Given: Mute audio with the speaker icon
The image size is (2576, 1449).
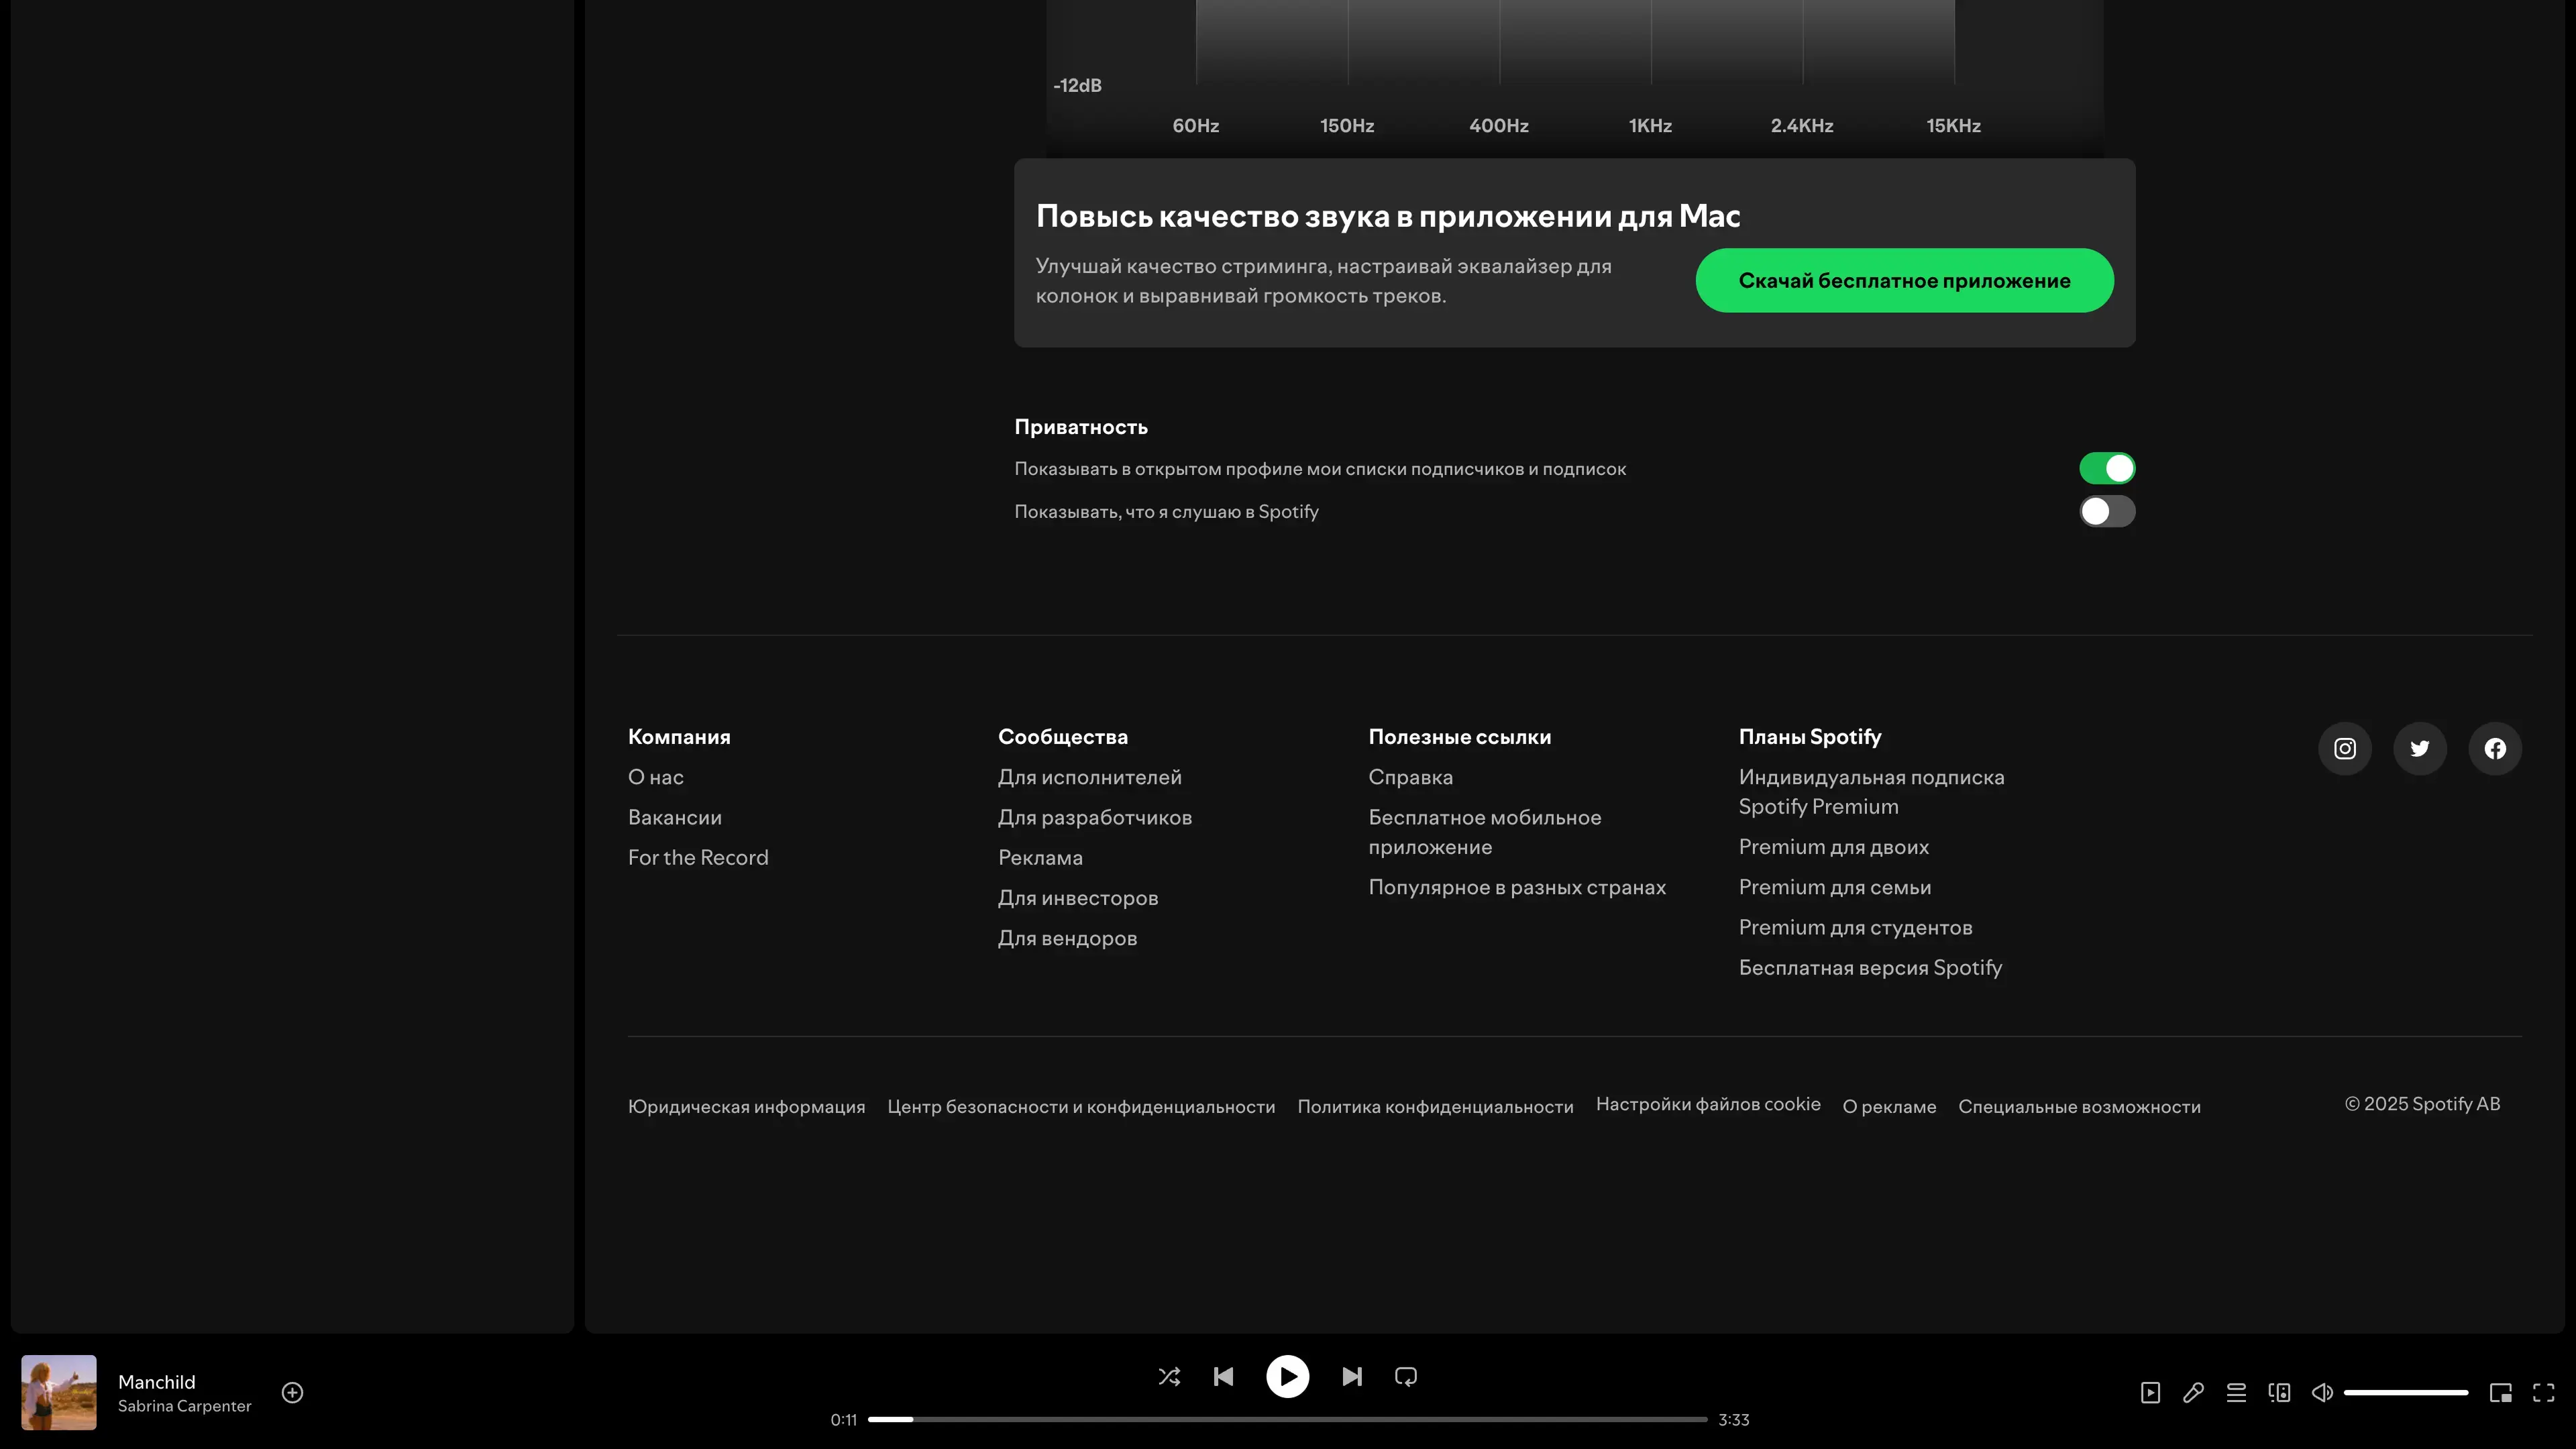Looking at the screenshot, I should click(x=2322, y=1392).
